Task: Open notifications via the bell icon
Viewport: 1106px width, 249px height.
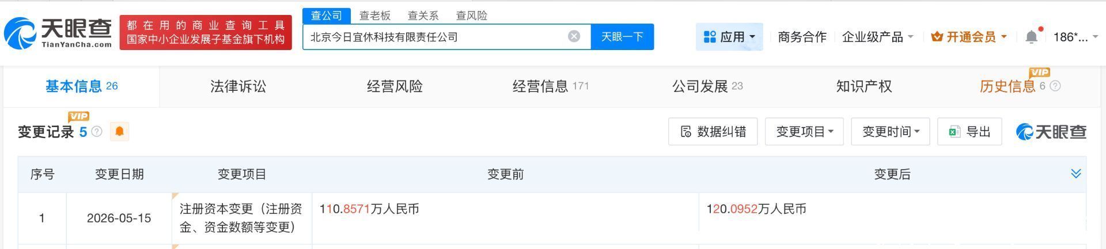Action: pos(1032,37)
